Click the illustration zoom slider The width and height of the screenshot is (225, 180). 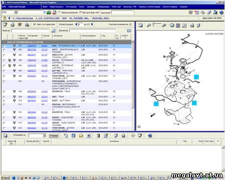tap(156, 24)
